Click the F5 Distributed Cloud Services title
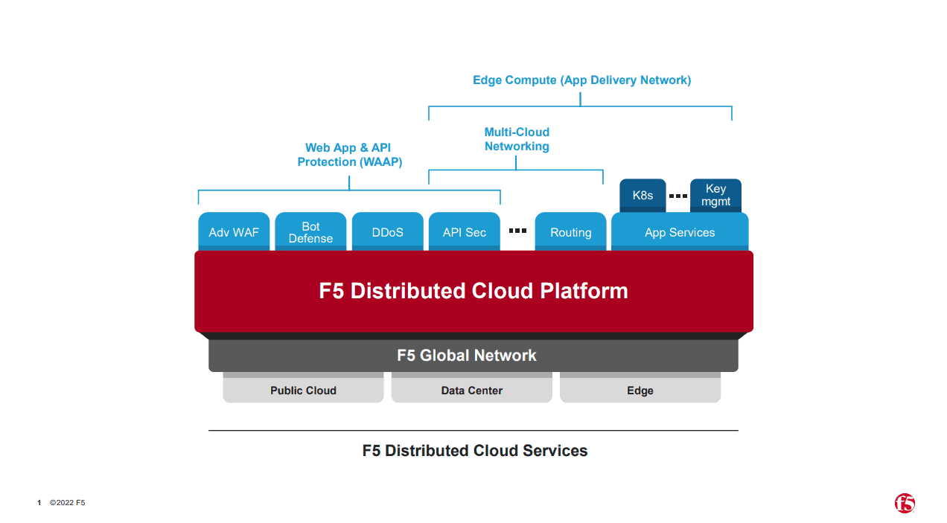Screen dimensions: 947x523 474,451
